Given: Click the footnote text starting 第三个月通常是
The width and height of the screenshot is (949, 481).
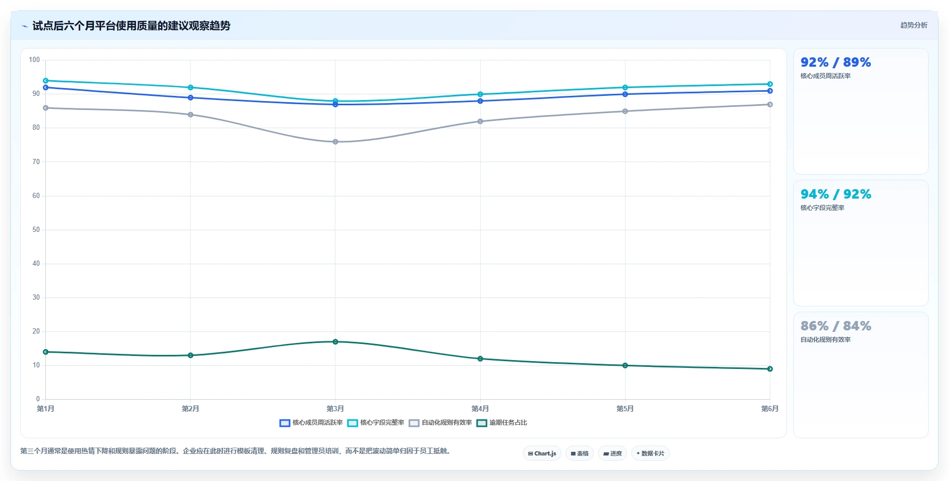Looking at the screenshot, I should [236, 451].
